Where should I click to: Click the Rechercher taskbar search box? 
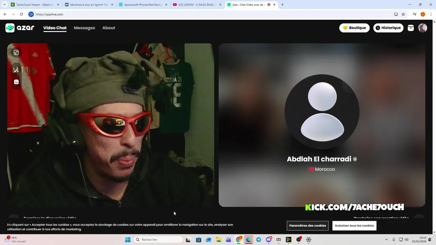[x=159, y=240]
